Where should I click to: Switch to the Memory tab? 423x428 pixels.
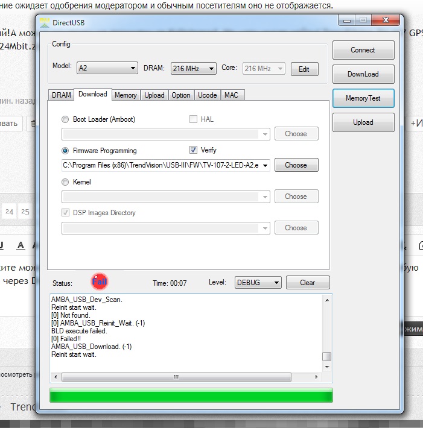click(x=126, y=95)
